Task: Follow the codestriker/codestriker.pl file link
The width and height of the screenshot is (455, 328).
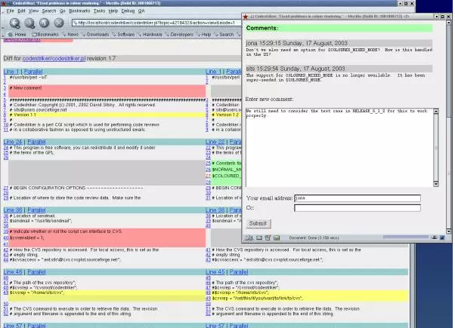Action: pos(54,58)
